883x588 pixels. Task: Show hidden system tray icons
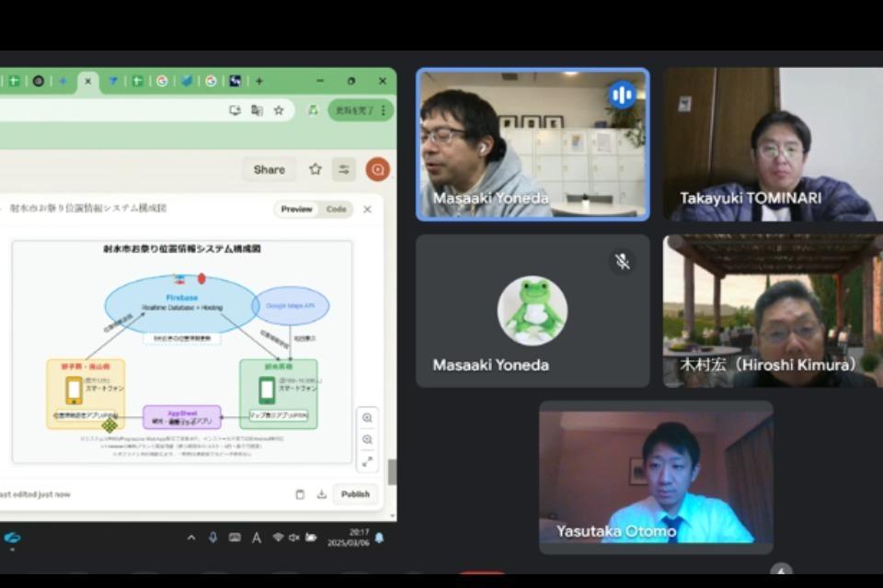pyautogui.click(x=191, y=537)
